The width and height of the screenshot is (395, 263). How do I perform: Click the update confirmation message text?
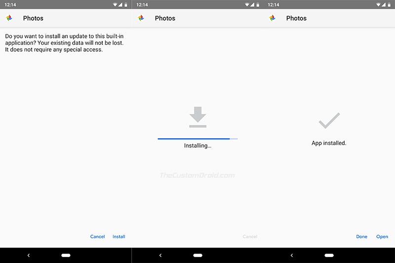click(x=64, y=43)
